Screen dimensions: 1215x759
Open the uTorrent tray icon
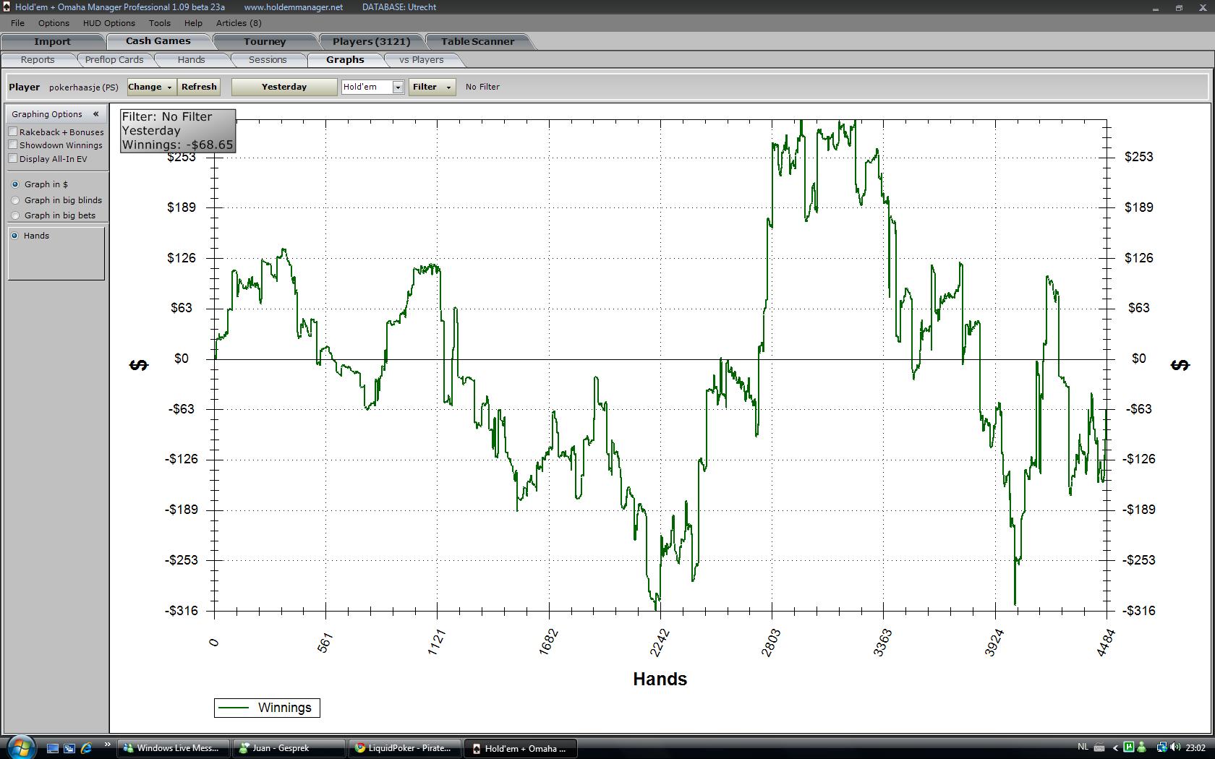1129,747
